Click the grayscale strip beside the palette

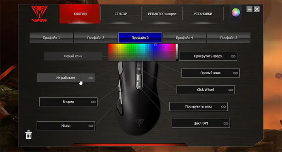point(177,52)
